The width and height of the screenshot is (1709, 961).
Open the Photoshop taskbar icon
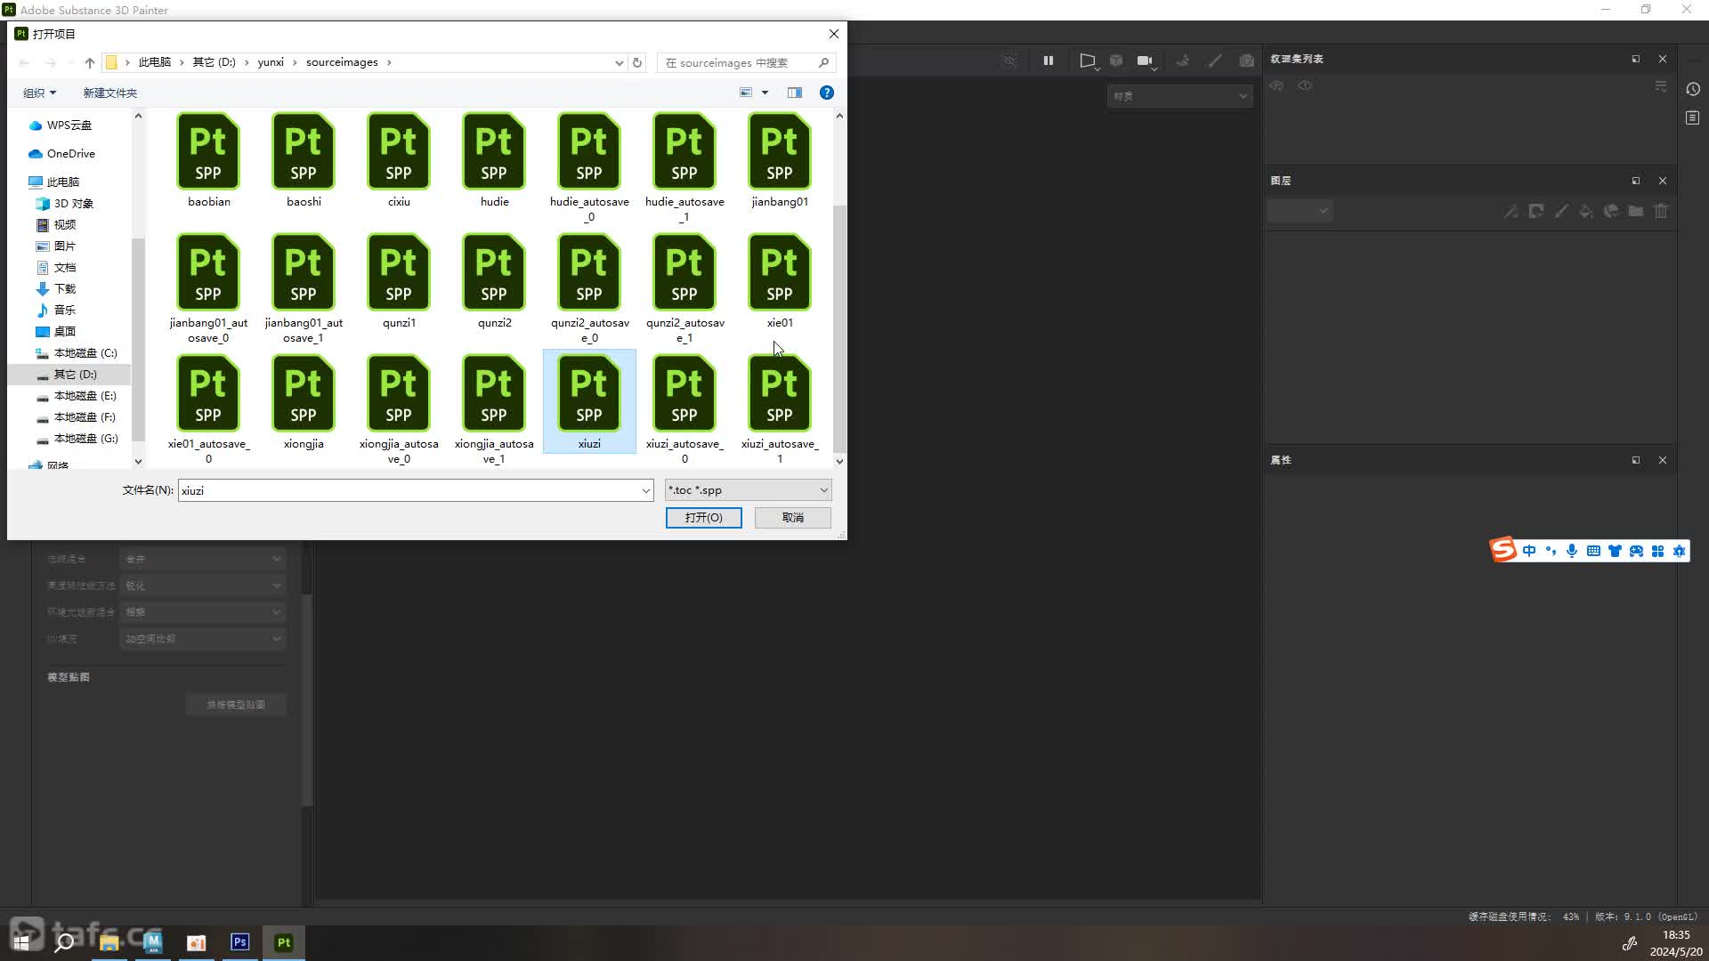point(239,942)
